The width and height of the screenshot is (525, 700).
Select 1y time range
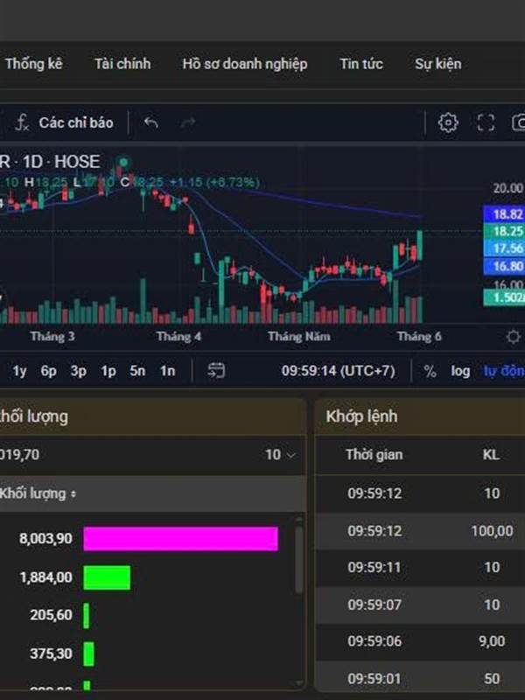(19, 371)
